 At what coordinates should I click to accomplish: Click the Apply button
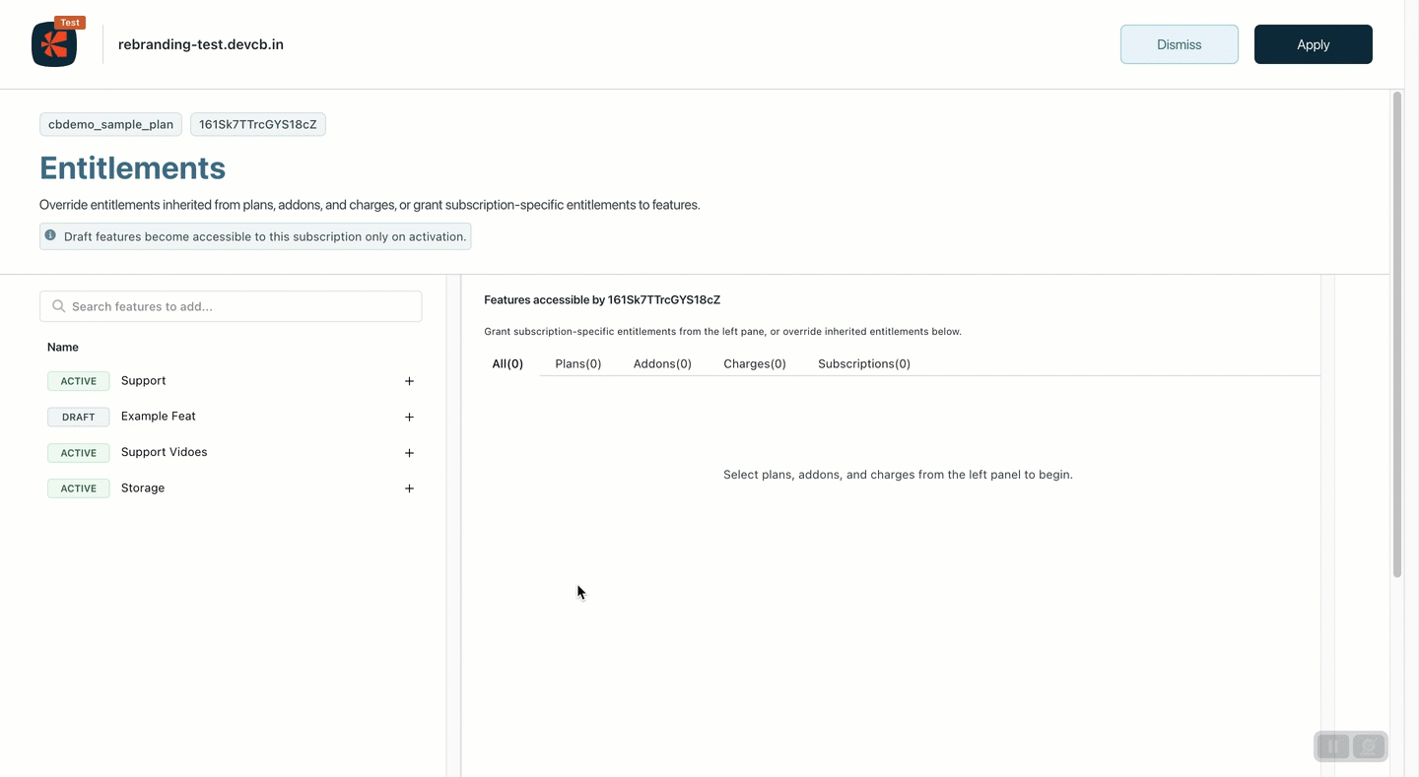click(1313, 44)
